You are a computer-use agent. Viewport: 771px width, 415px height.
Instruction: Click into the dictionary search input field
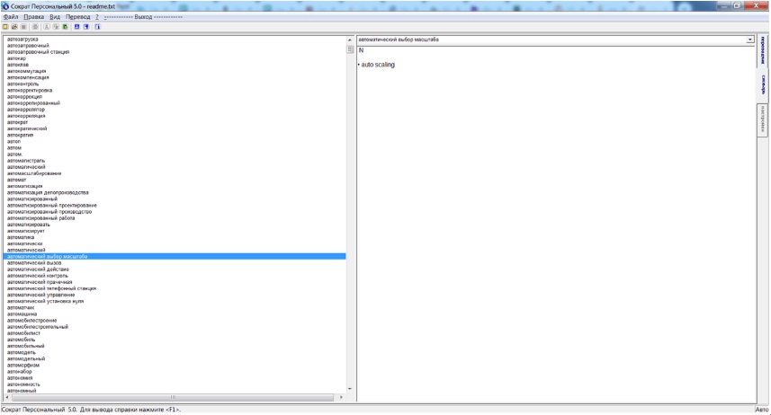click(549, 40)
